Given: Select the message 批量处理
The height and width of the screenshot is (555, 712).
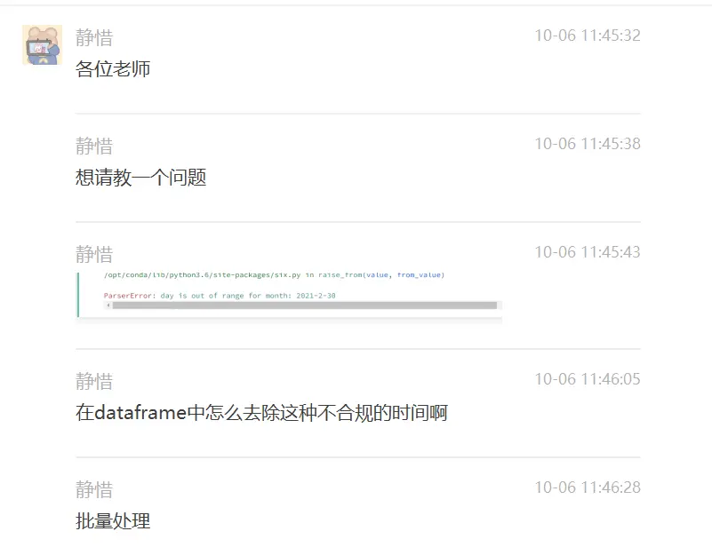Looking at the screenshot, I should (113, 521).
